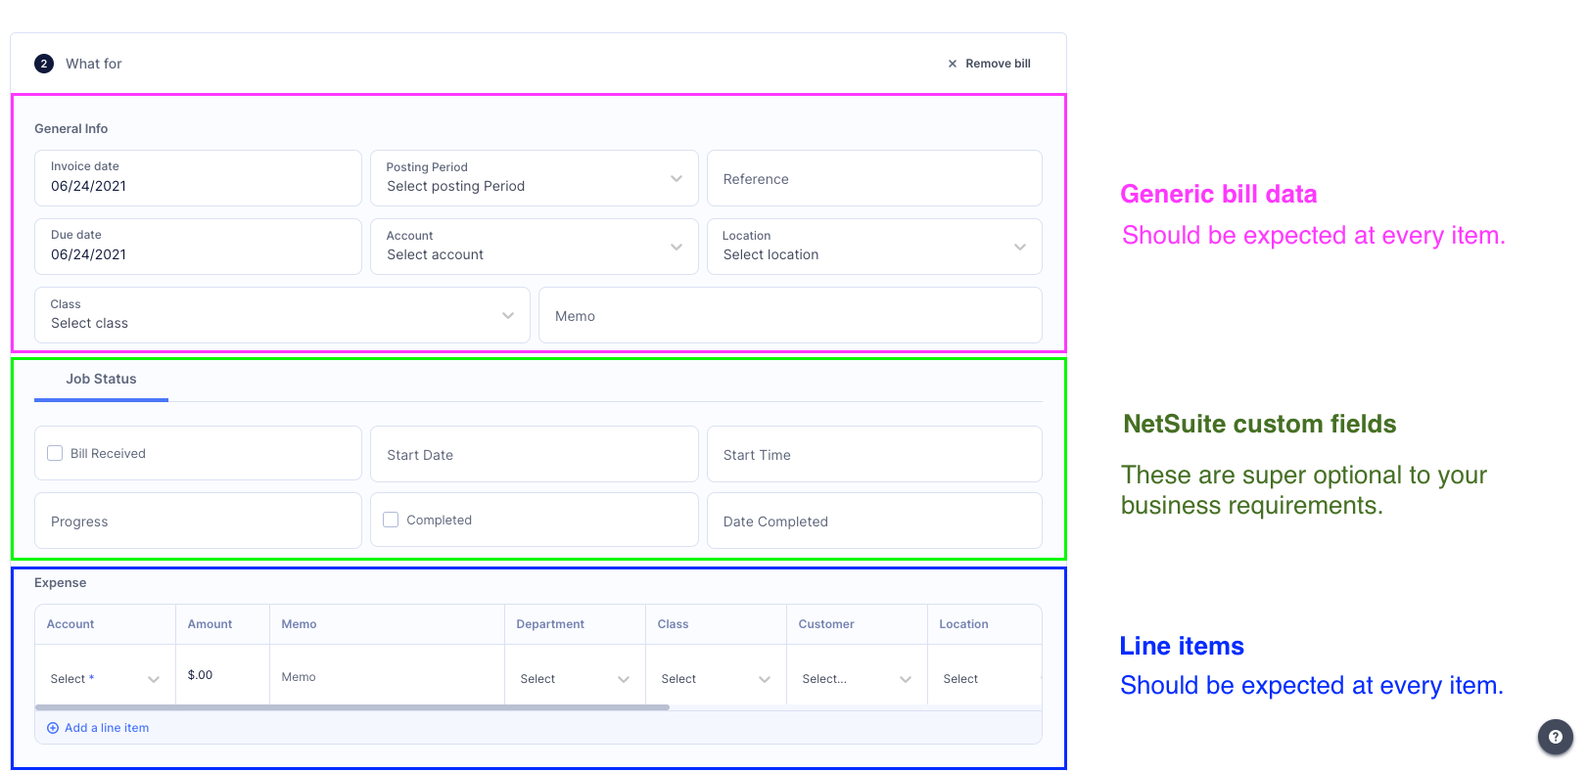Click the plus icon for Add a line item
Viewport: 1587px width, 771px height.
(x=53, y=728)
